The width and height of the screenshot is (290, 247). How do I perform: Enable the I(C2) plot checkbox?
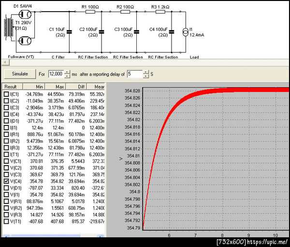point(6,101)
